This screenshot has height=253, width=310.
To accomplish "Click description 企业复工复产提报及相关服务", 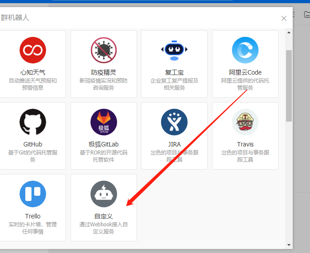I will click(x=174, y=84).
